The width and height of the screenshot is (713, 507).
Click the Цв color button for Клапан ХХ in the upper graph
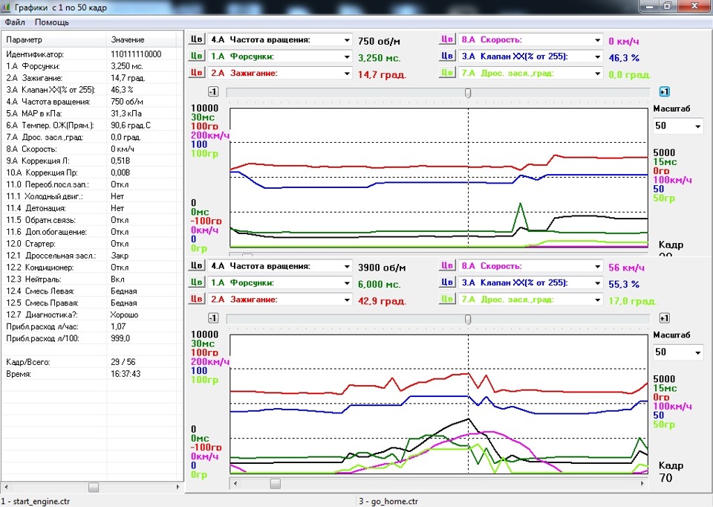447,56
